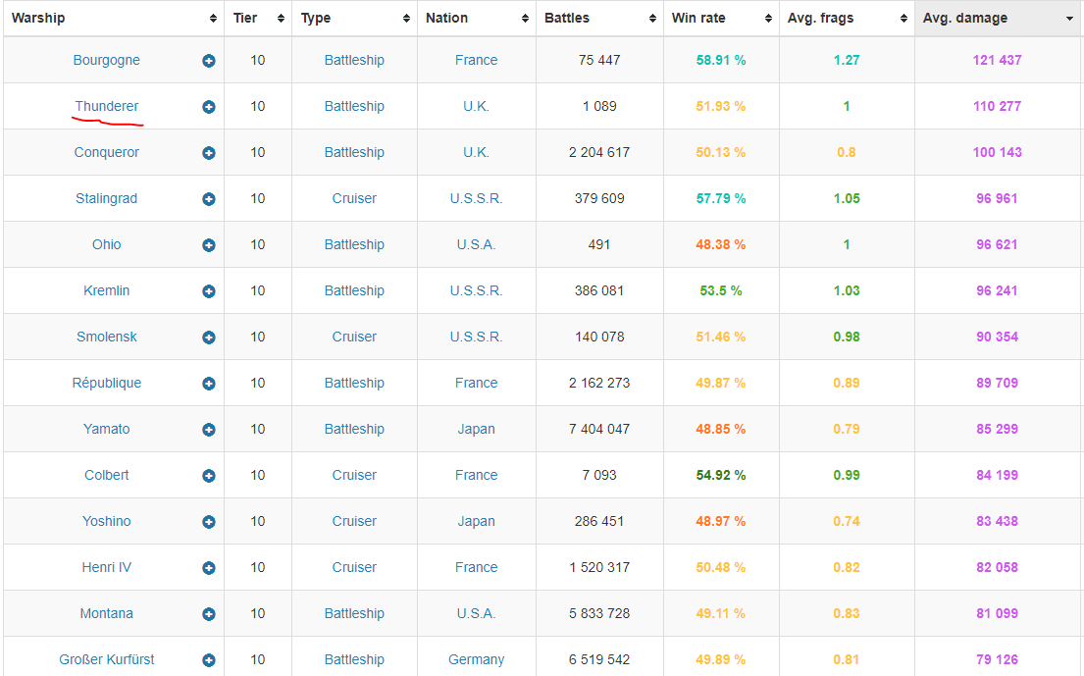Open the Thunderer warship link
This screenshot has width=1084, height=676.
[x=107, y=106]
